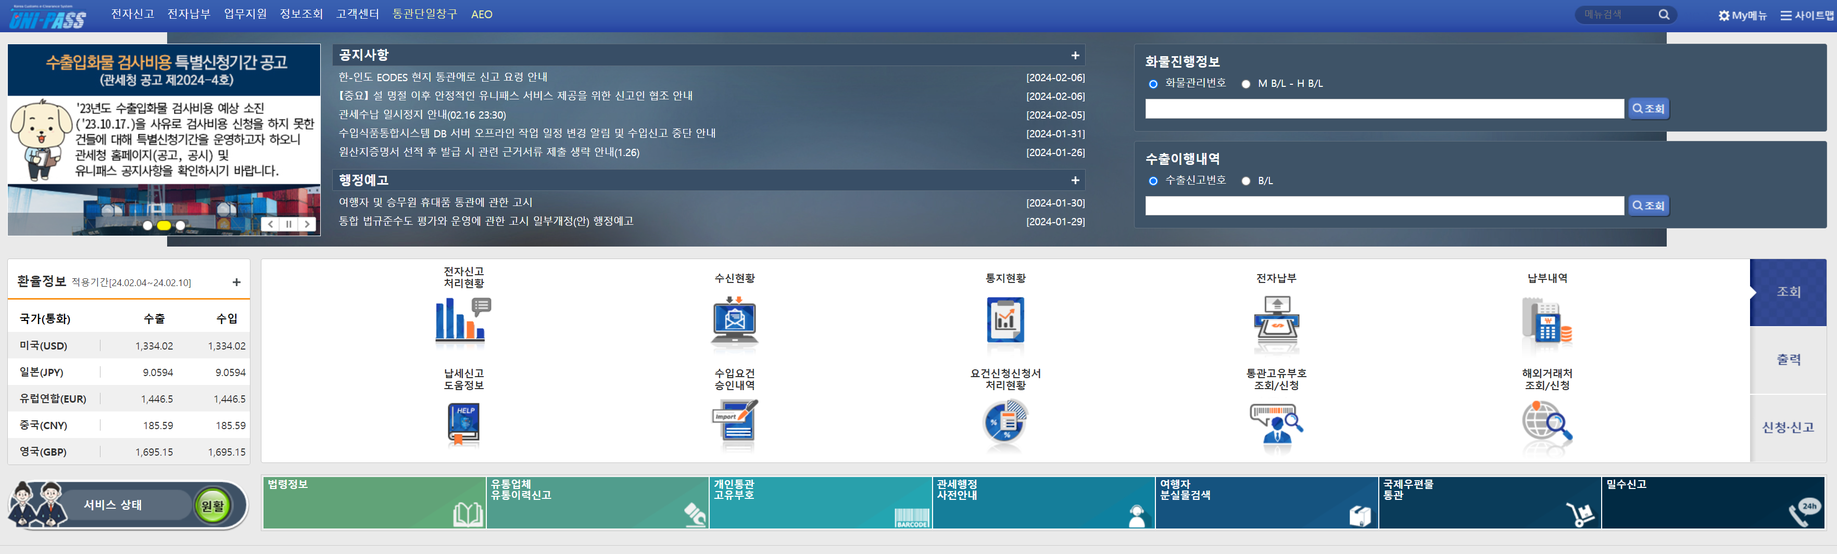Image resolution: width=1837 pixels, height=554 pixels.
Task: Select the 화물관리번호 radio button
Action: coord(1153,84)
